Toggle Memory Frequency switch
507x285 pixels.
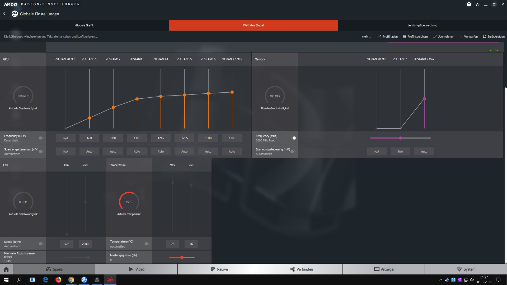293,138
